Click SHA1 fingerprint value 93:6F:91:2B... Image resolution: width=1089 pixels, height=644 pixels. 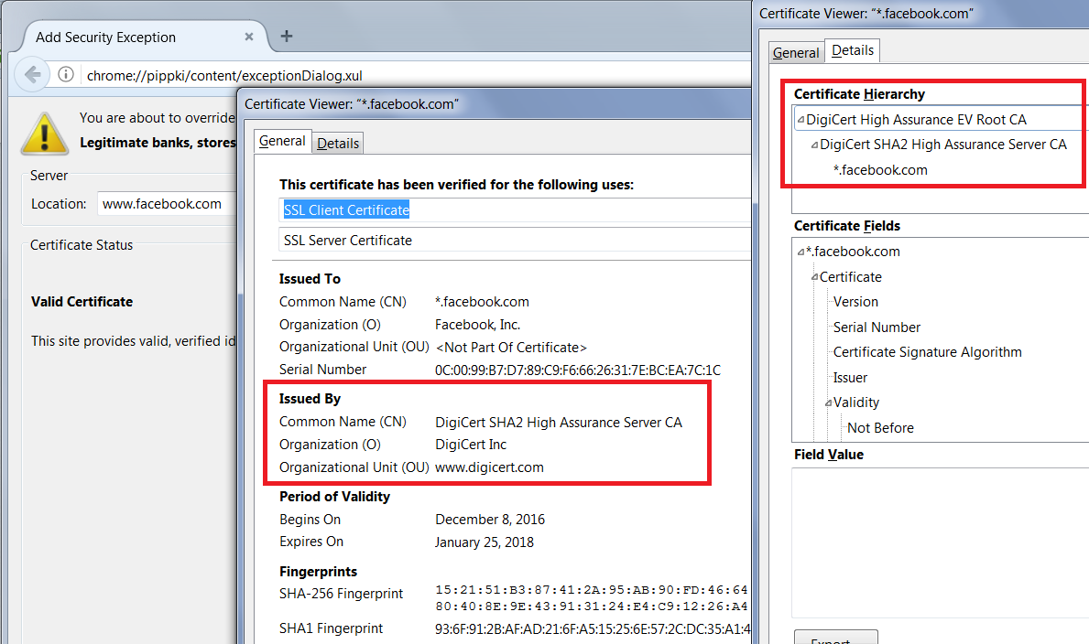tap(594, 629)
